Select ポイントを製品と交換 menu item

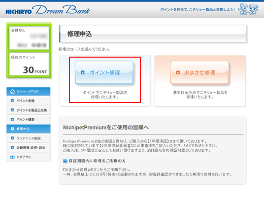click(x=28, y=110)
